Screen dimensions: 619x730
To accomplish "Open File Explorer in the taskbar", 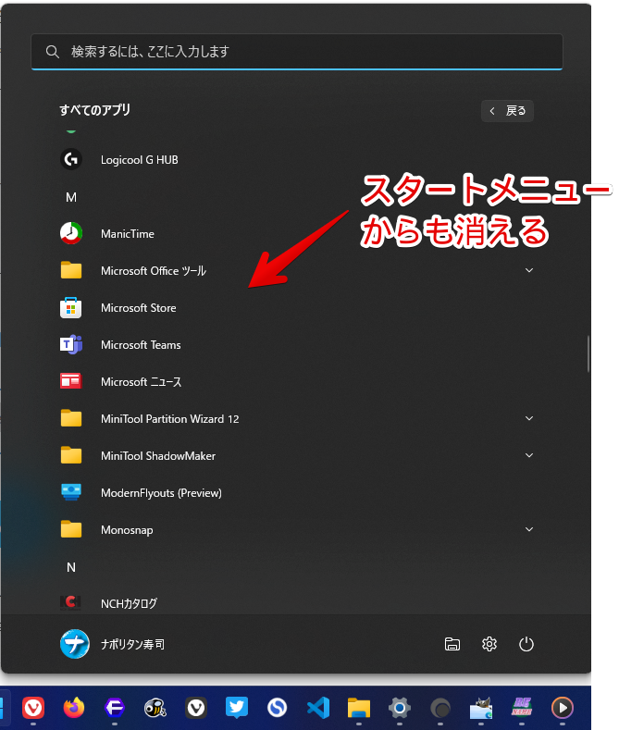I will 359,708.
